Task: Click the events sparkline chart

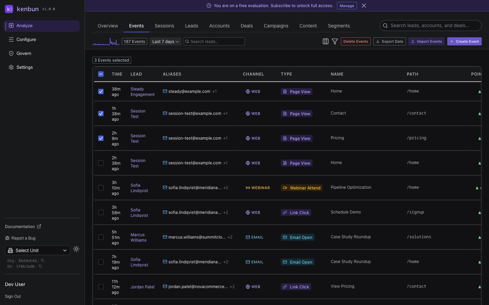Action: [106, 41]
